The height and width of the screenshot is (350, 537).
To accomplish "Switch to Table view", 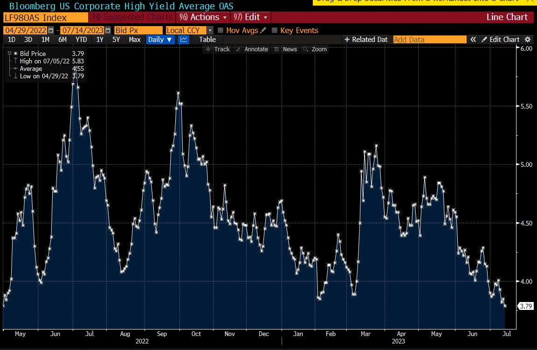I will (207, 40).
